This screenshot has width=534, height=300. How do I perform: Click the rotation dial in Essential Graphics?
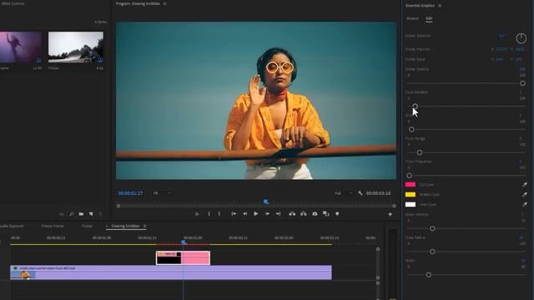point(521,38)
